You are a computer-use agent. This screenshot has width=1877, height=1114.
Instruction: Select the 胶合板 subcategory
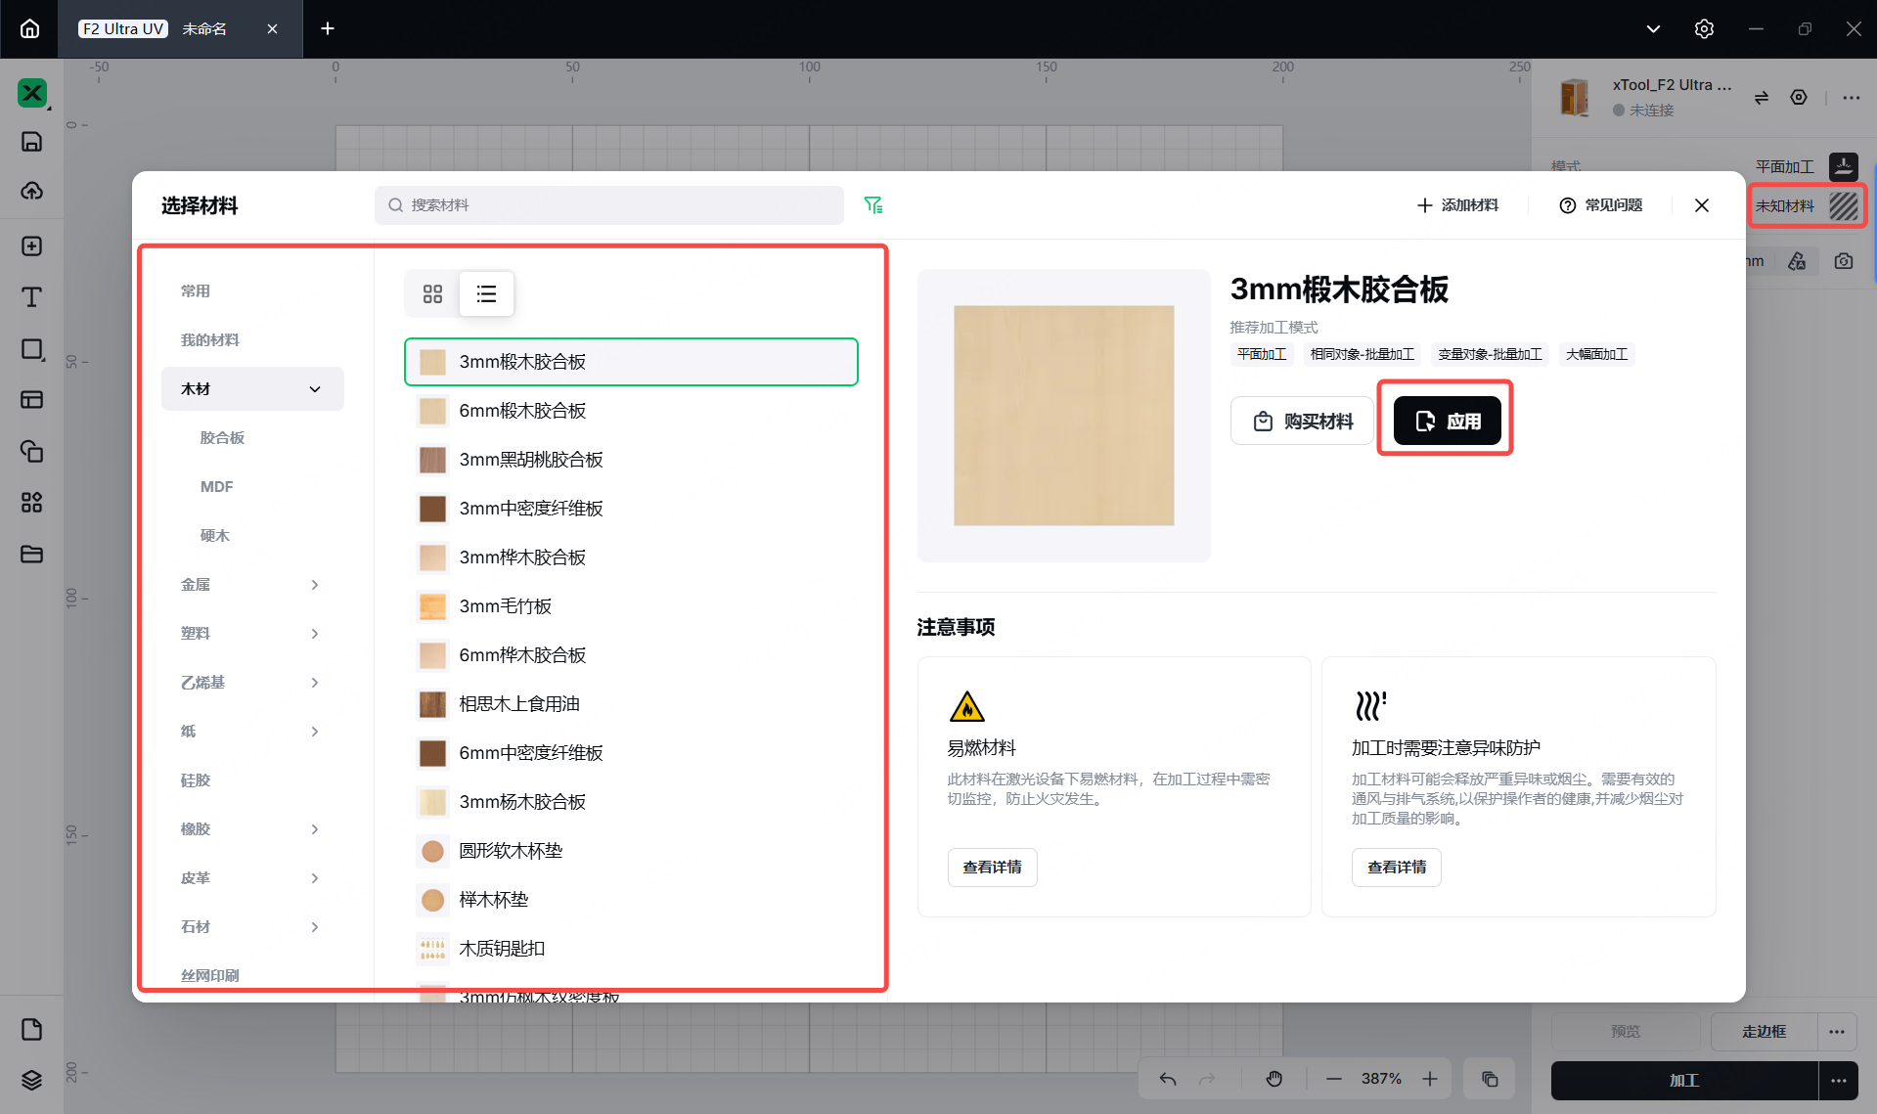pyautogui.click(x=222, y=438)
